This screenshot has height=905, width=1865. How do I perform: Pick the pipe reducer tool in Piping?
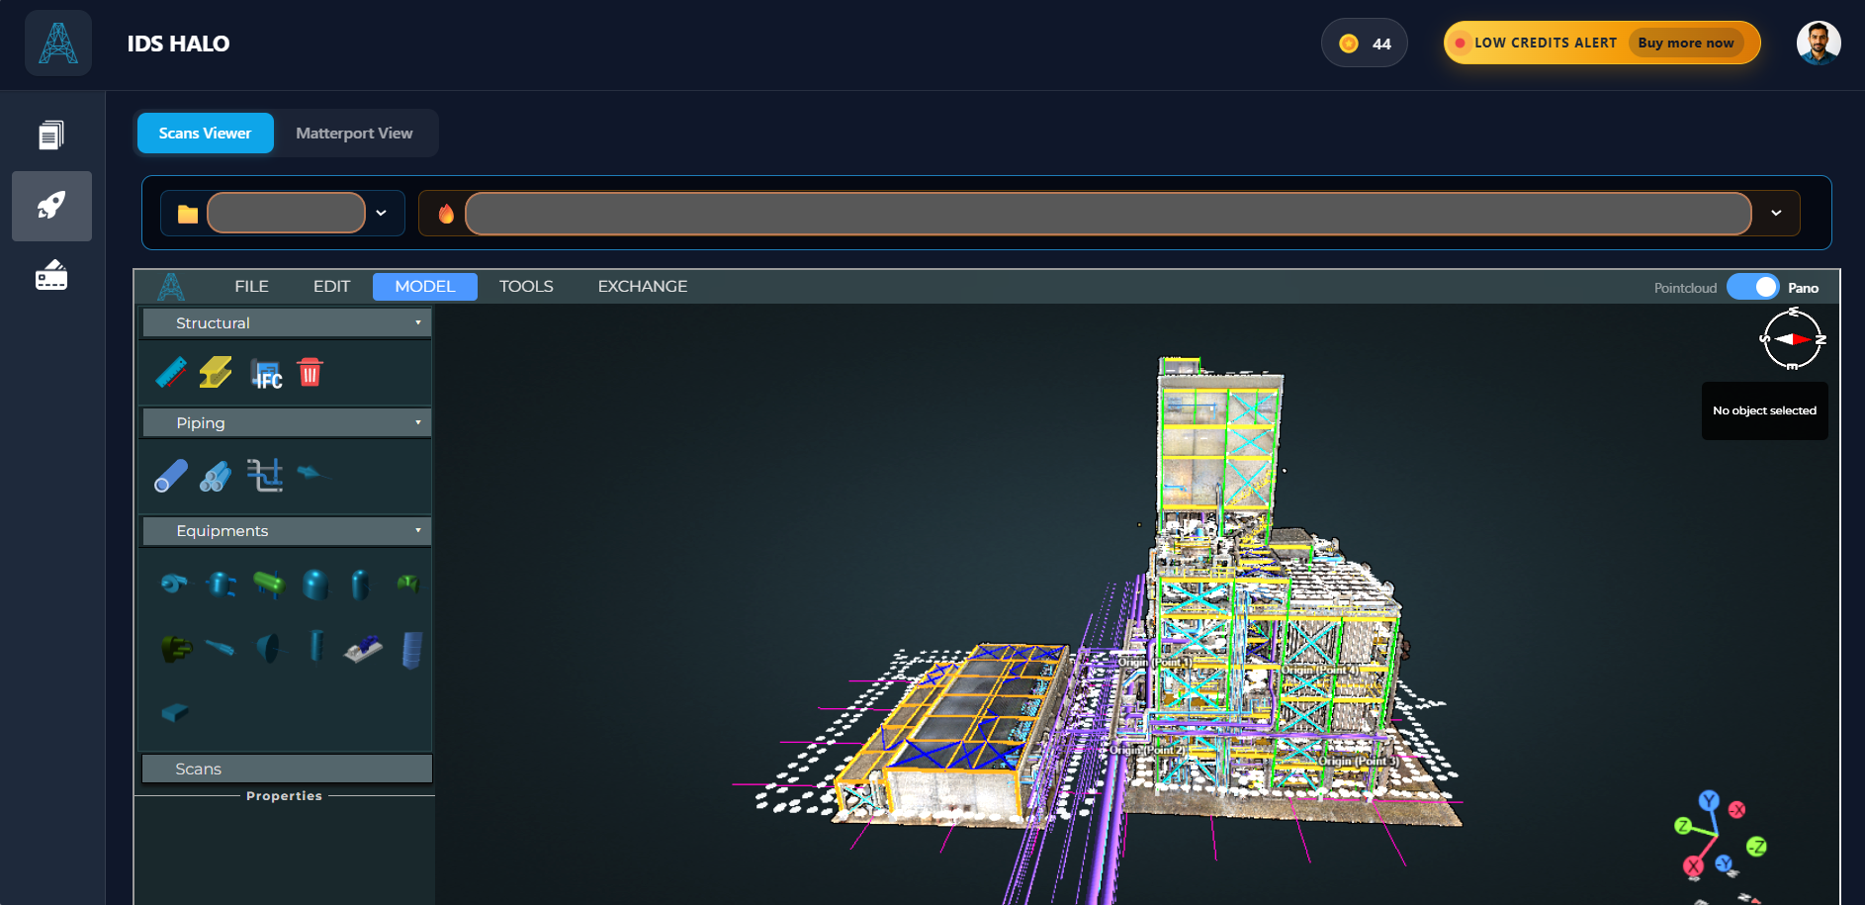click(x=312, y=473)
